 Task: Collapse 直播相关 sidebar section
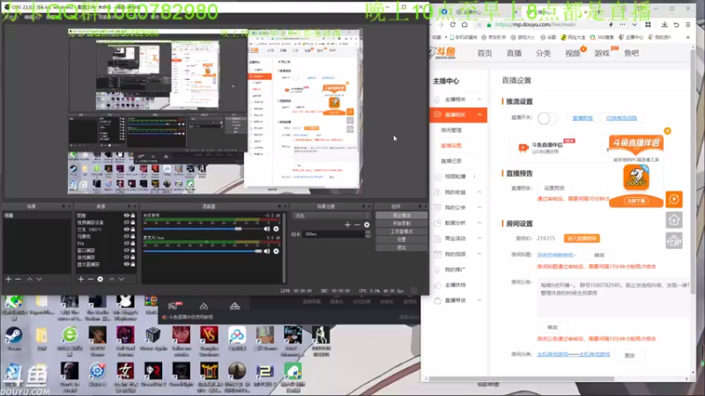[x=458, y=115]
